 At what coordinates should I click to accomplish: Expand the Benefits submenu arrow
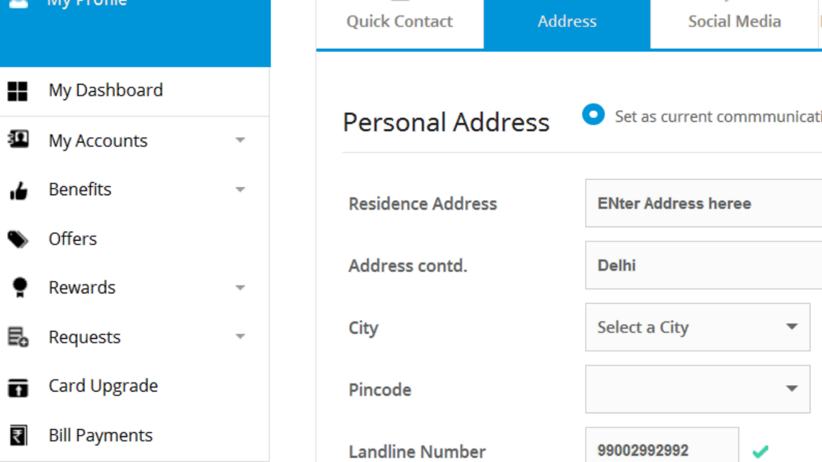click(240, 190)
